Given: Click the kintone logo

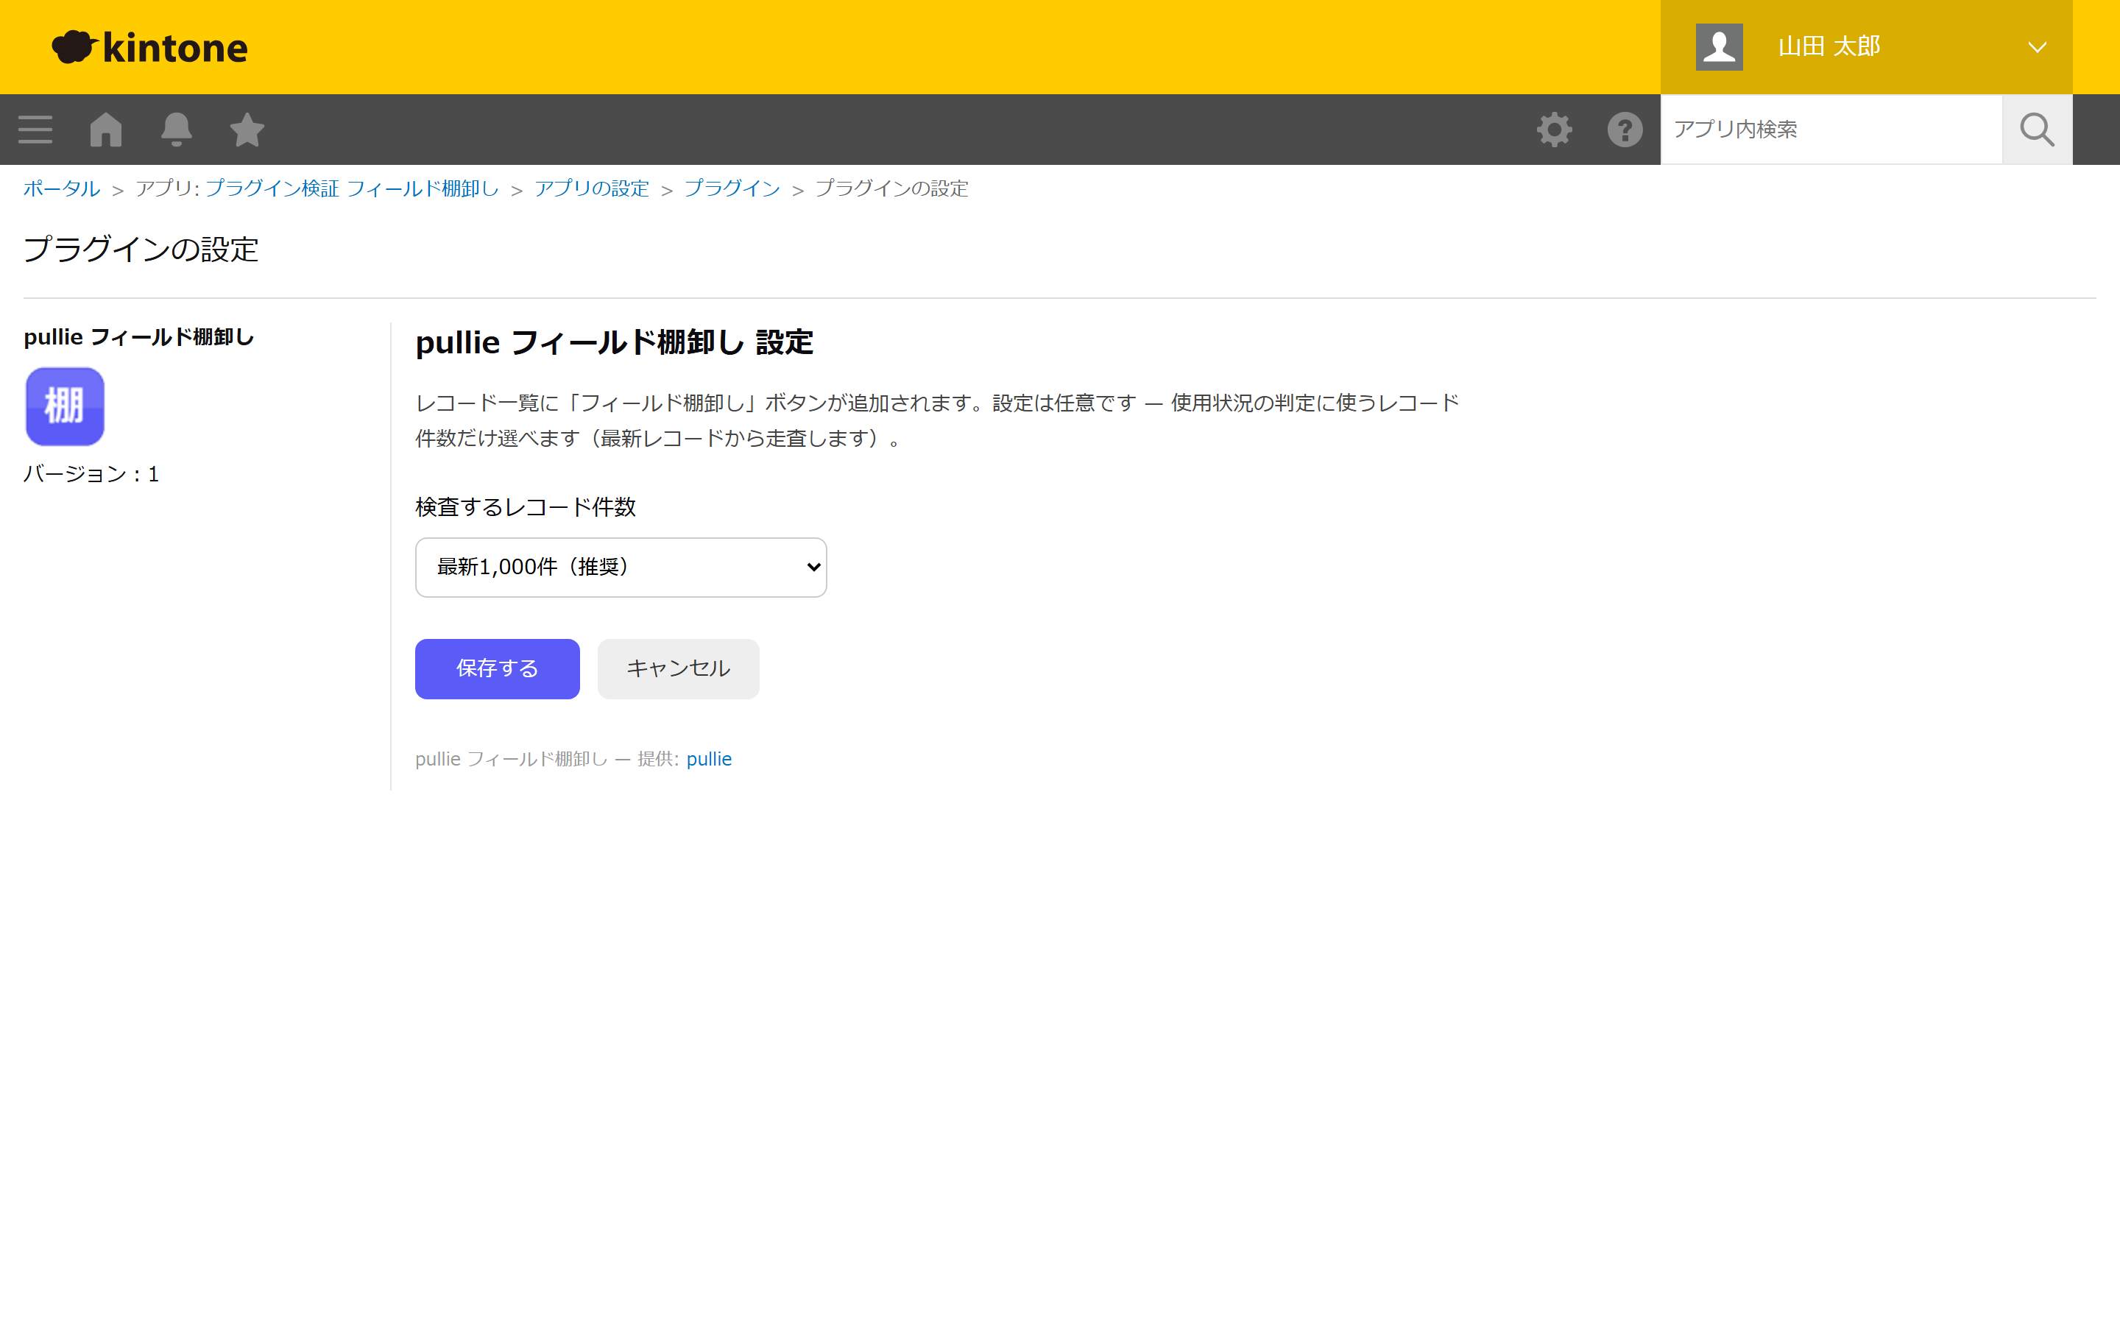Looking at the screenshot, I should point(150,47).
